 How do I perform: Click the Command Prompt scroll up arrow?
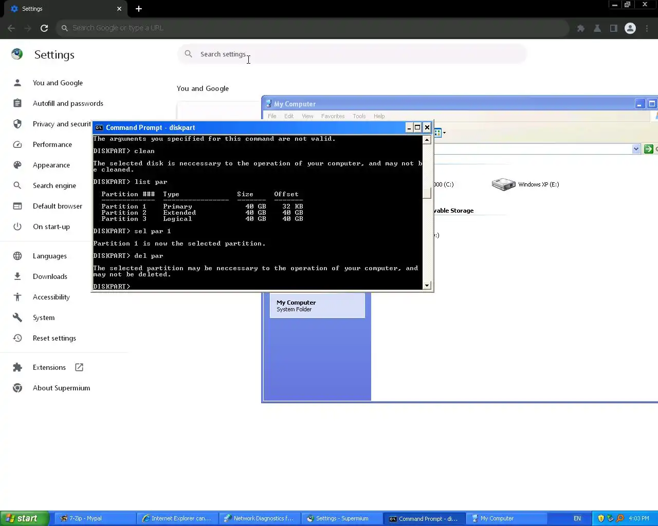click(427, 140)
